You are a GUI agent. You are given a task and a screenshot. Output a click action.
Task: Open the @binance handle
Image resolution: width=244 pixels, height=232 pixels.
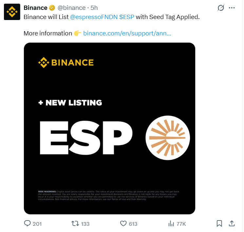point(72,8)
